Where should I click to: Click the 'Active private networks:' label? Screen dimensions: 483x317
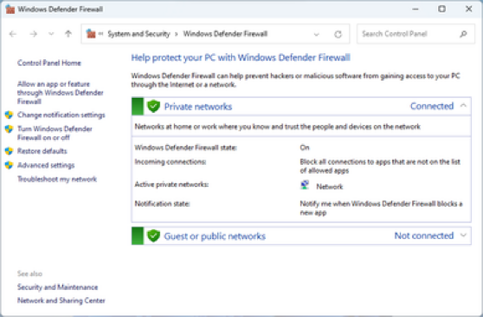(172, 185)
